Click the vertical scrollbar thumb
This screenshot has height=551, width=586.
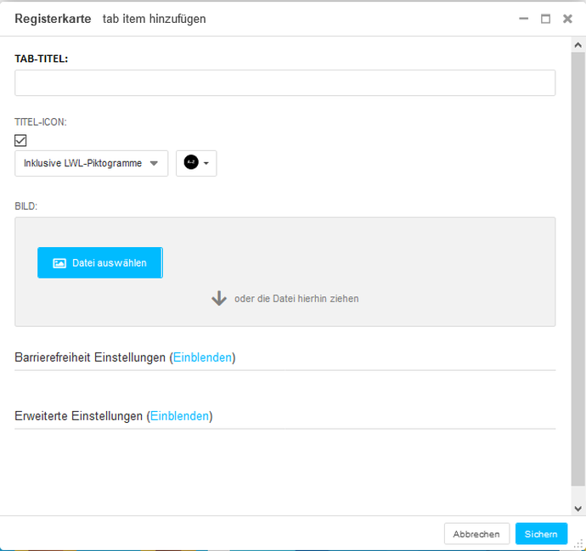578,269
